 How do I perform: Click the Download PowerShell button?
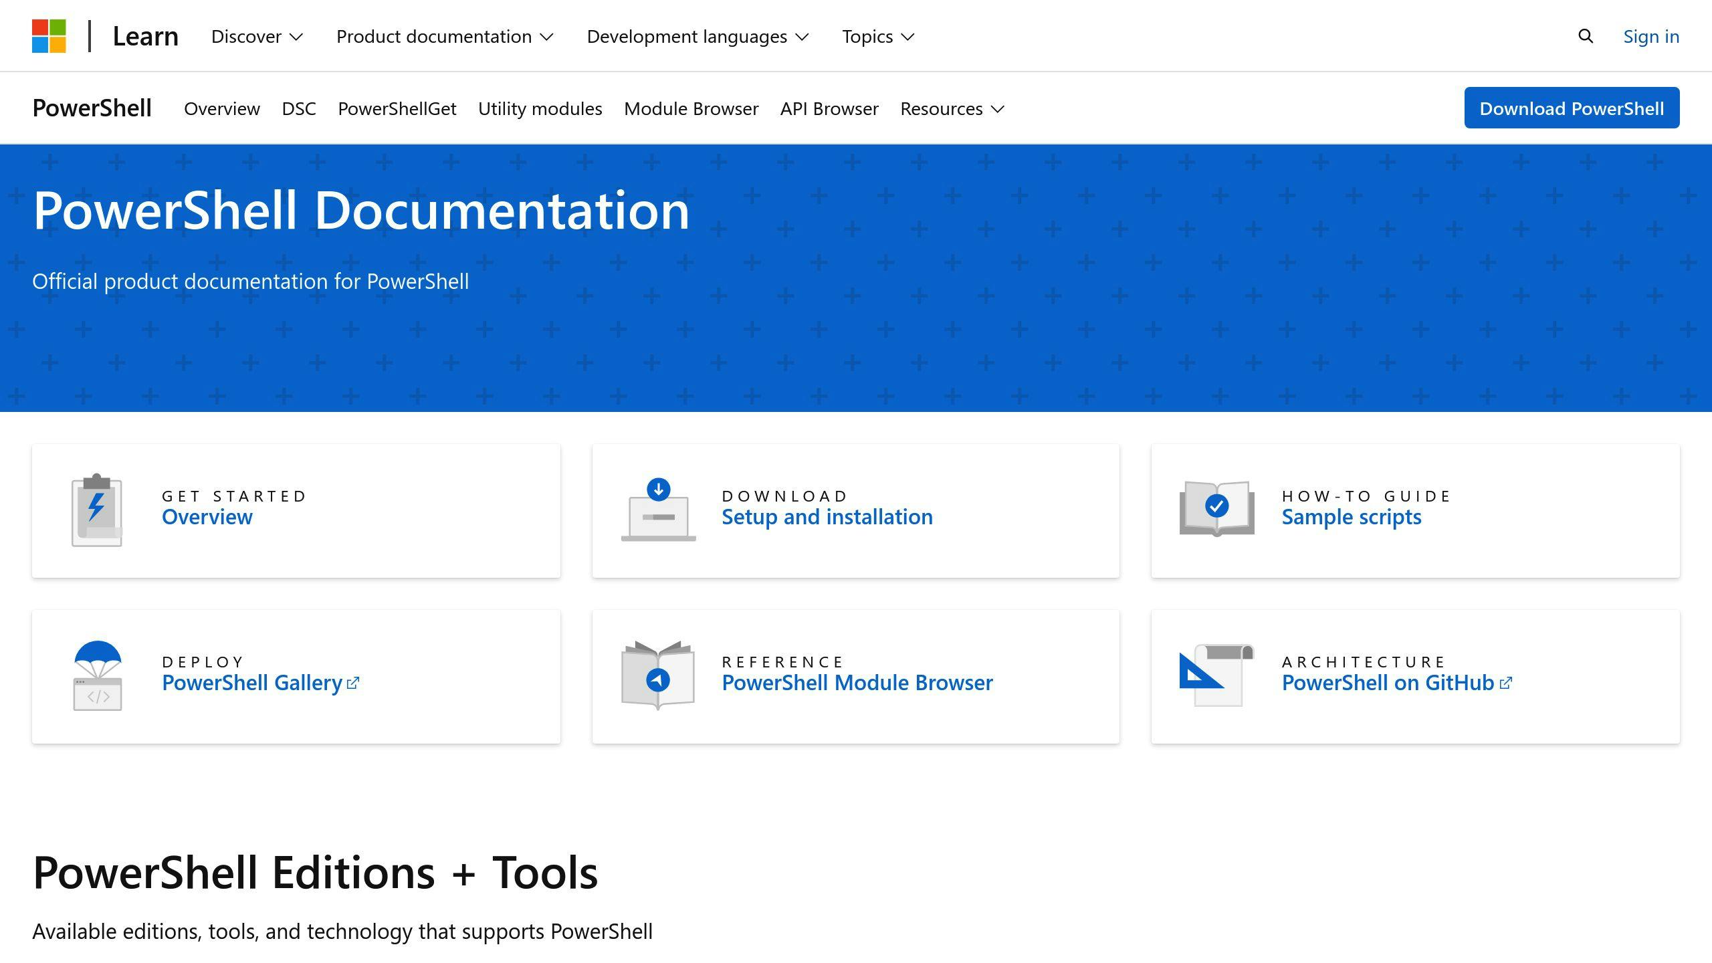(x=1572, y=108)
